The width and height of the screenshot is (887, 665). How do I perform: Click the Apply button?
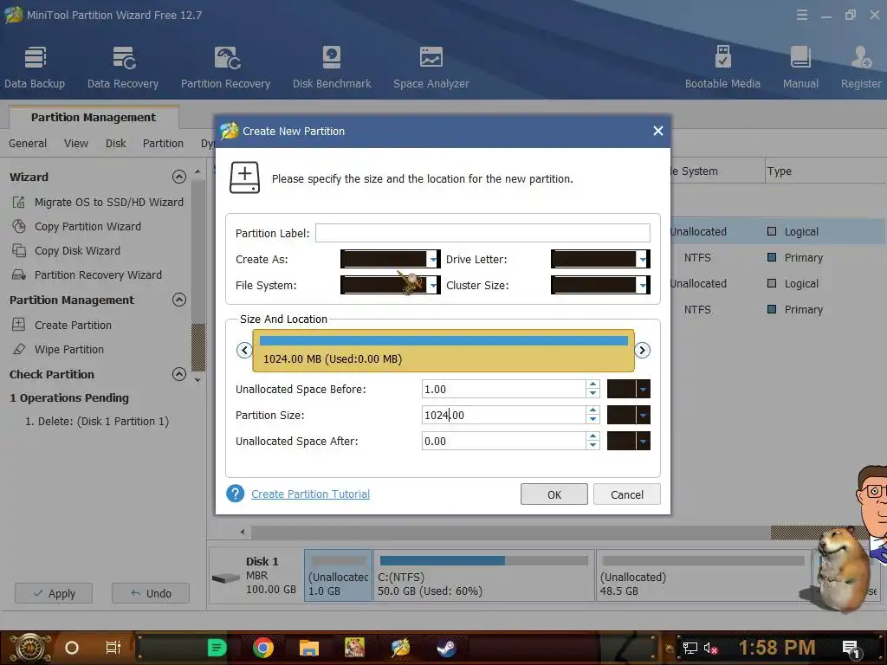(x=54, y=593)
